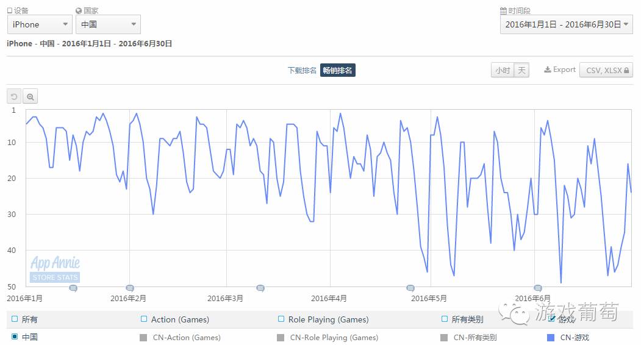The image size is (641, 345).
Task: Expand the date range picker dropdown
Action: [565, 24]
